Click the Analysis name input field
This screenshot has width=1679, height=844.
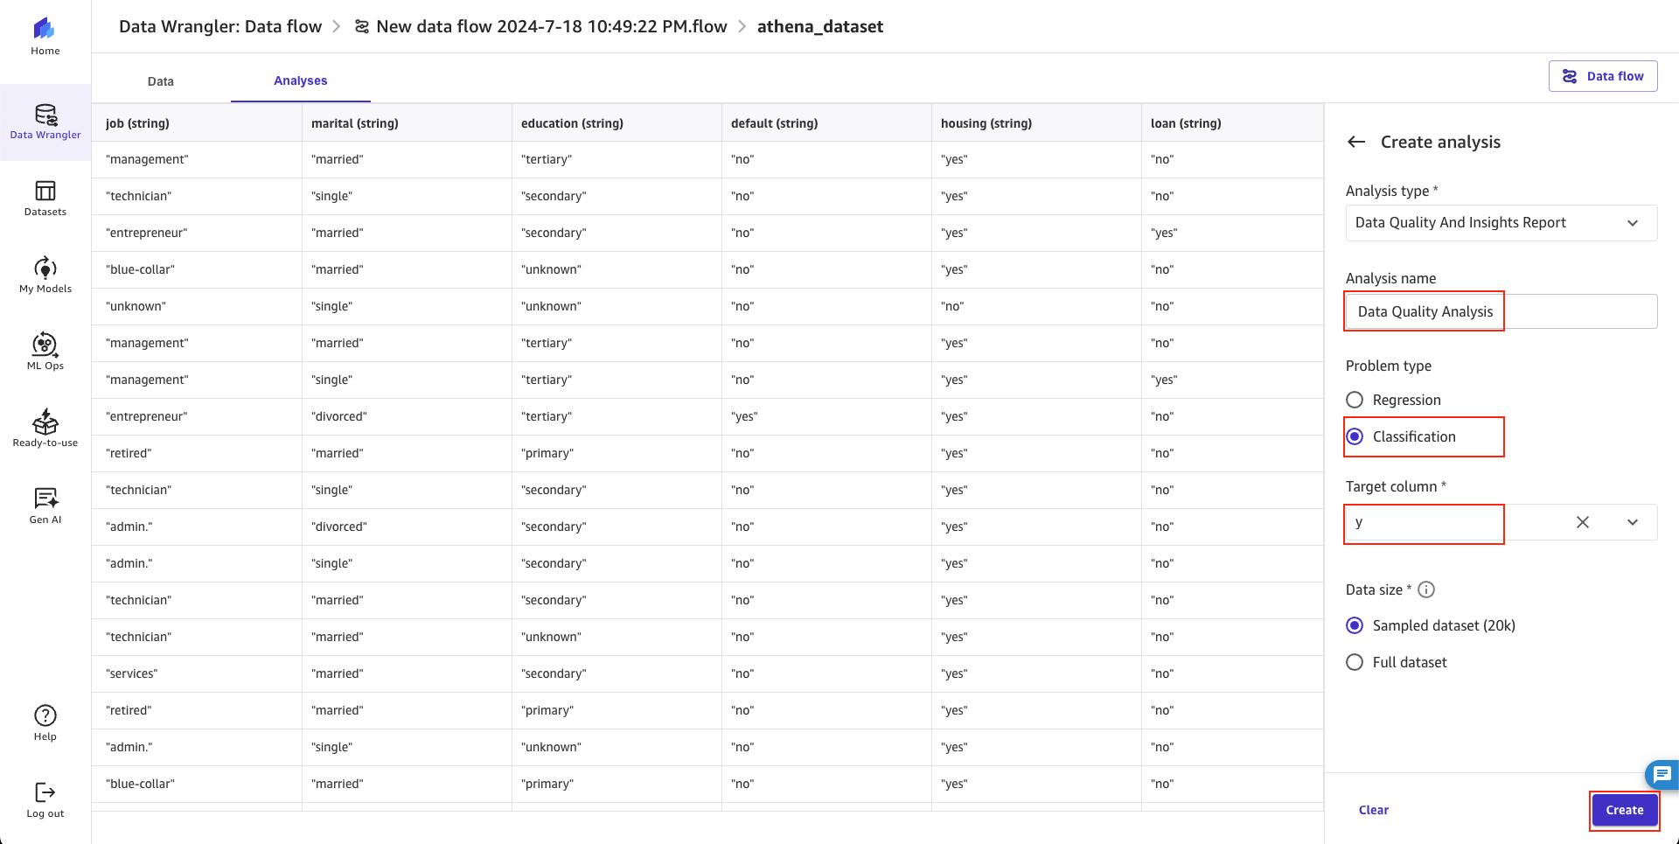click(1501, 311)
